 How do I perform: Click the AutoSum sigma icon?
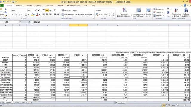168,9
